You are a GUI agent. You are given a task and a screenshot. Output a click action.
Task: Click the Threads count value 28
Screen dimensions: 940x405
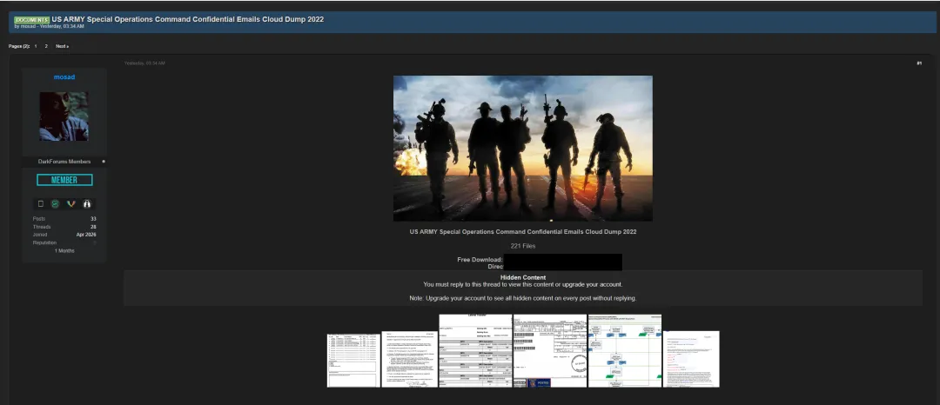tap(93, 228)
